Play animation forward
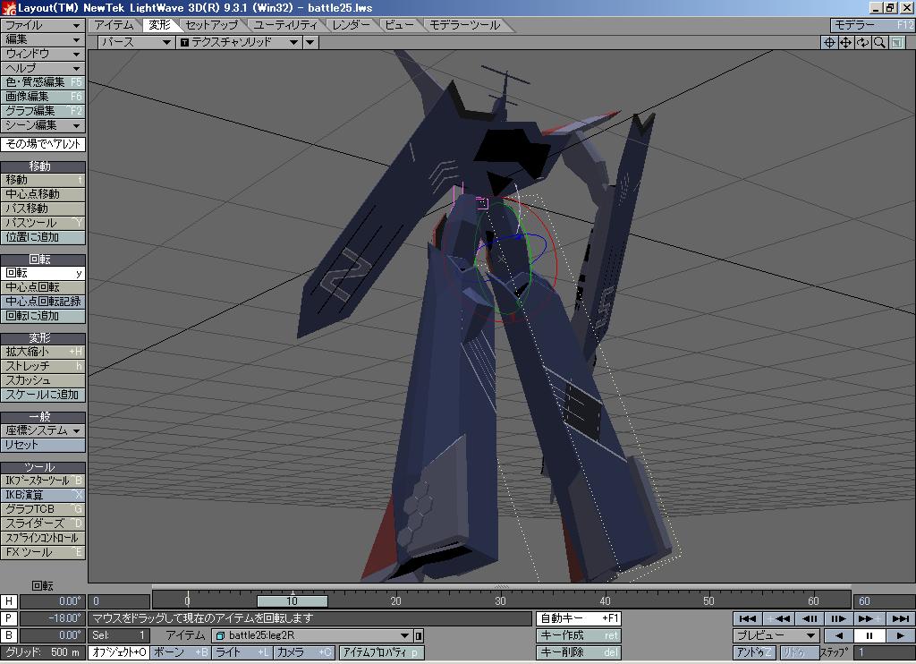The width and height of the screenshot is (916, 664). [x=900, y=635]
